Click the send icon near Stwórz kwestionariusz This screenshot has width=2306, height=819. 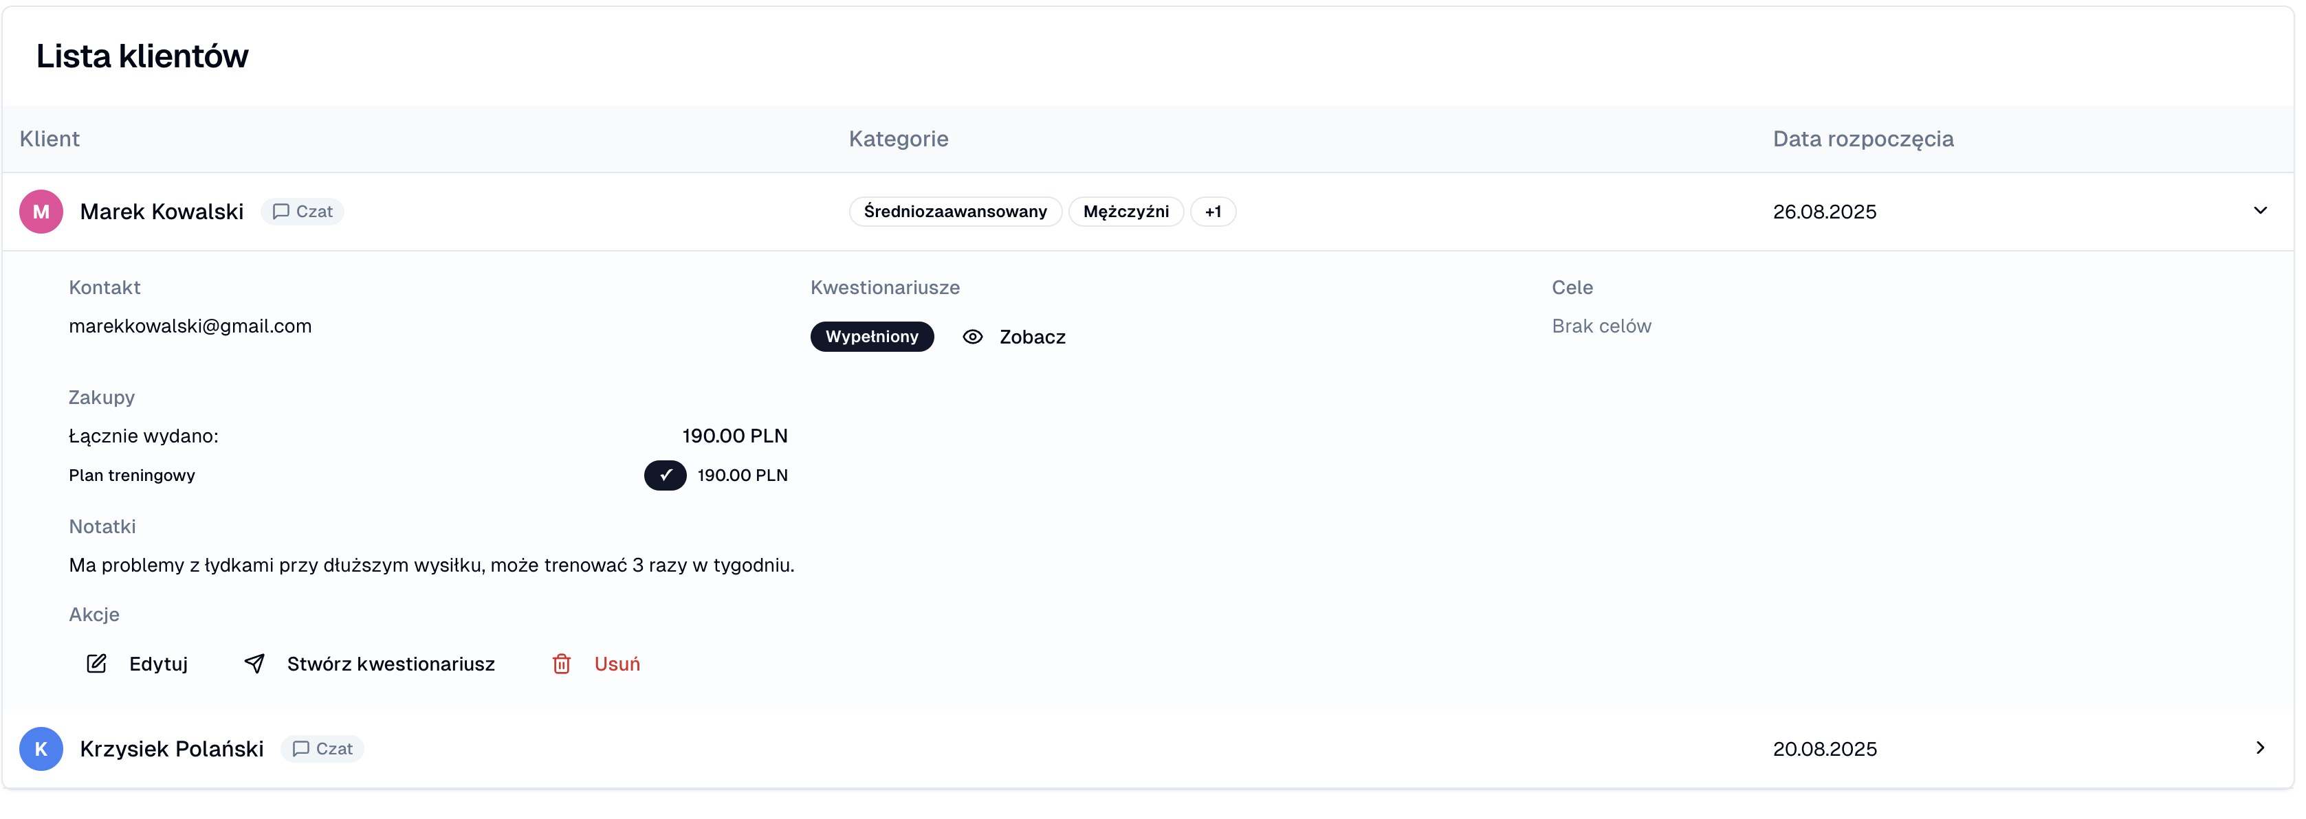[254, 664]
